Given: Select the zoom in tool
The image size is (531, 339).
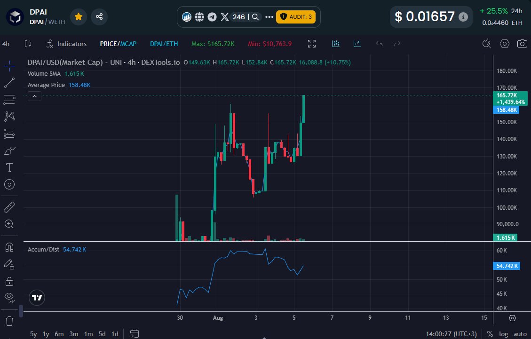Looking at the screenshot, I should point(9,224).
